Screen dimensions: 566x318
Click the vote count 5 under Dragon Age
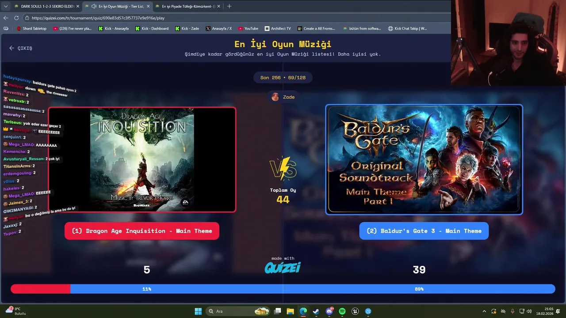147,270
